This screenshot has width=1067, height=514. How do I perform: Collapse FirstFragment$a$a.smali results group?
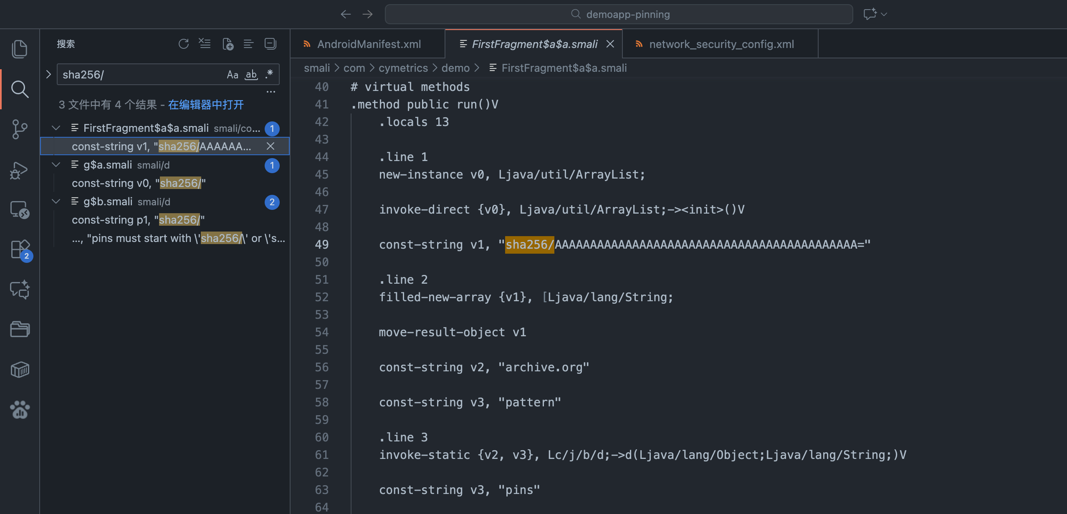56,128
